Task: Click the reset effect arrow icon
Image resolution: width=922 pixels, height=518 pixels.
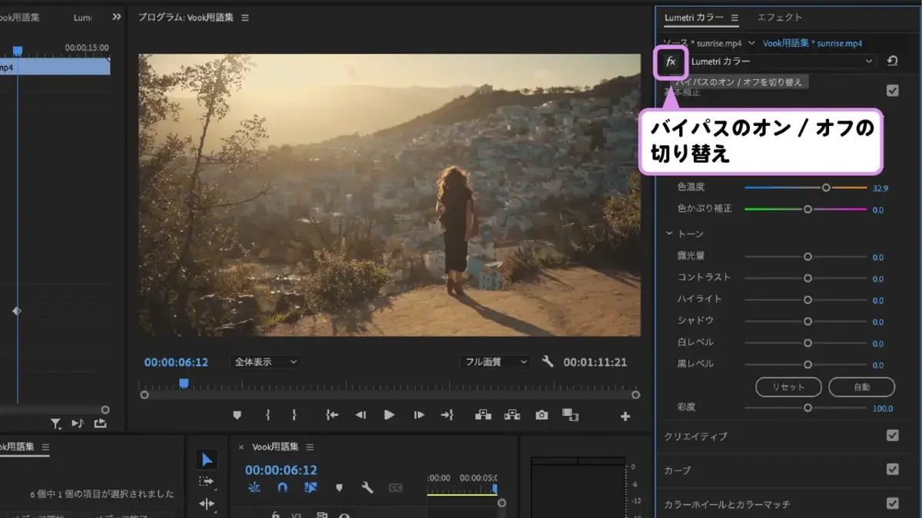Action: pyautogui.click(x=892, y=61)
